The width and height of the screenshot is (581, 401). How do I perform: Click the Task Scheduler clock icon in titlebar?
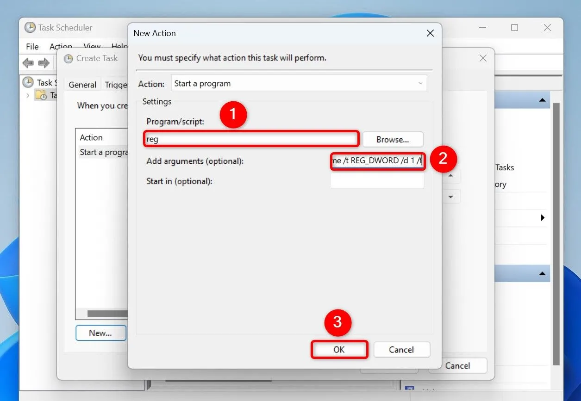point(30,27)
